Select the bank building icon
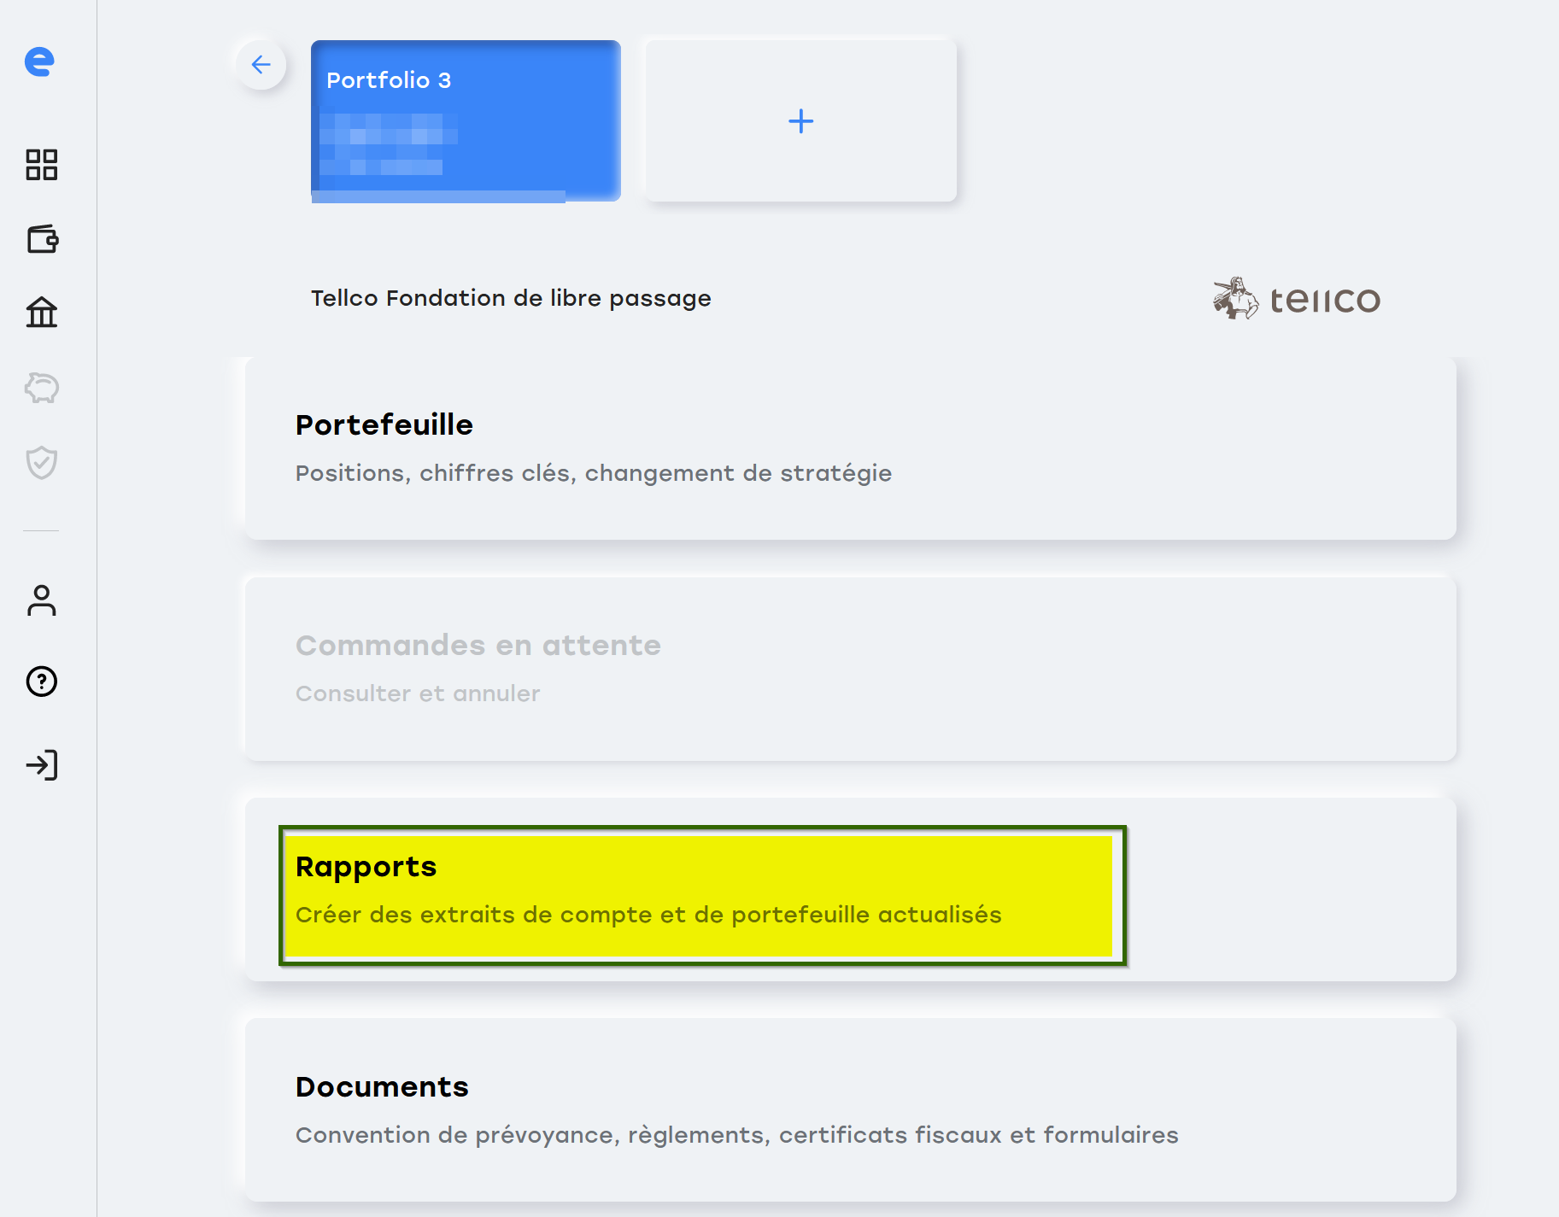The image size is (1559, 1217). coord(41,313)
